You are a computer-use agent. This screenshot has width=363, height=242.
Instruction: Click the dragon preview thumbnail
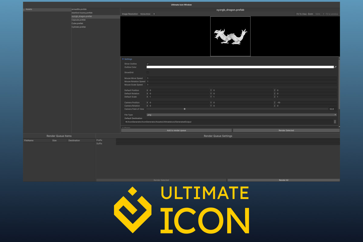point(230,36)
